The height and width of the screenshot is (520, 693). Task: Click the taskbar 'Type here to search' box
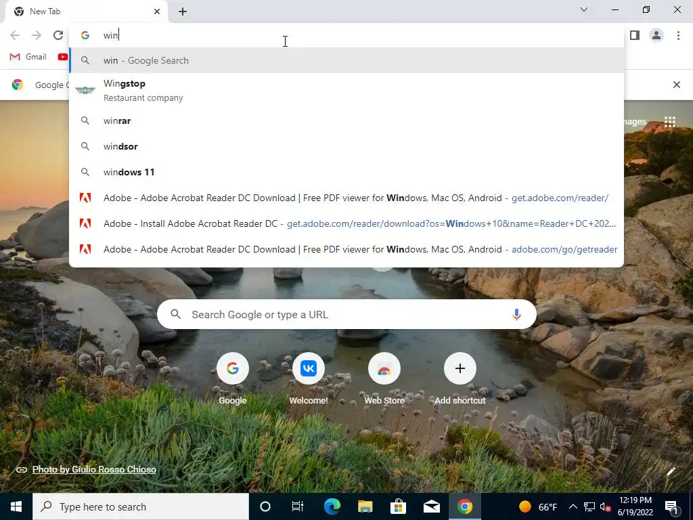[x=141, y=506]
